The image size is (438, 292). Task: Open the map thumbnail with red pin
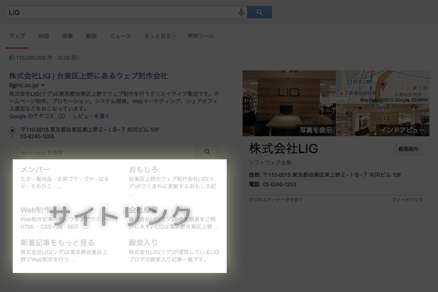point(383,87)
